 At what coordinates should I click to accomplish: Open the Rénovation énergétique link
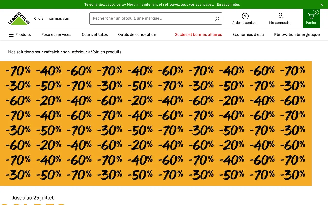[x=297, y=35]
